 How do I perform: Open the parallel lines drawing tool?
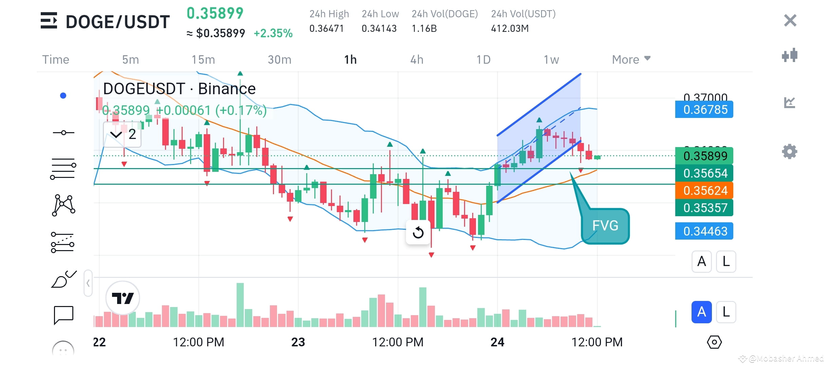[63, 168]
